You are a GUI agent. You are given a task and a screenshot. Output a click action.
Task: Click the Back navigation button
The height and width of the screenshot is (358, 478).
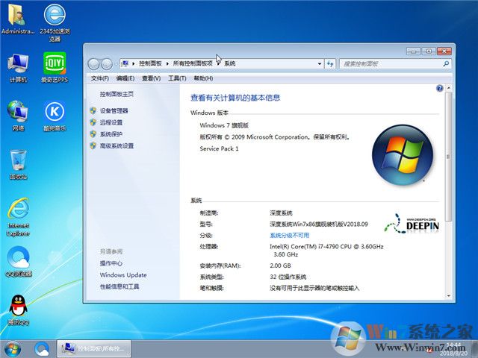[93, 64]
